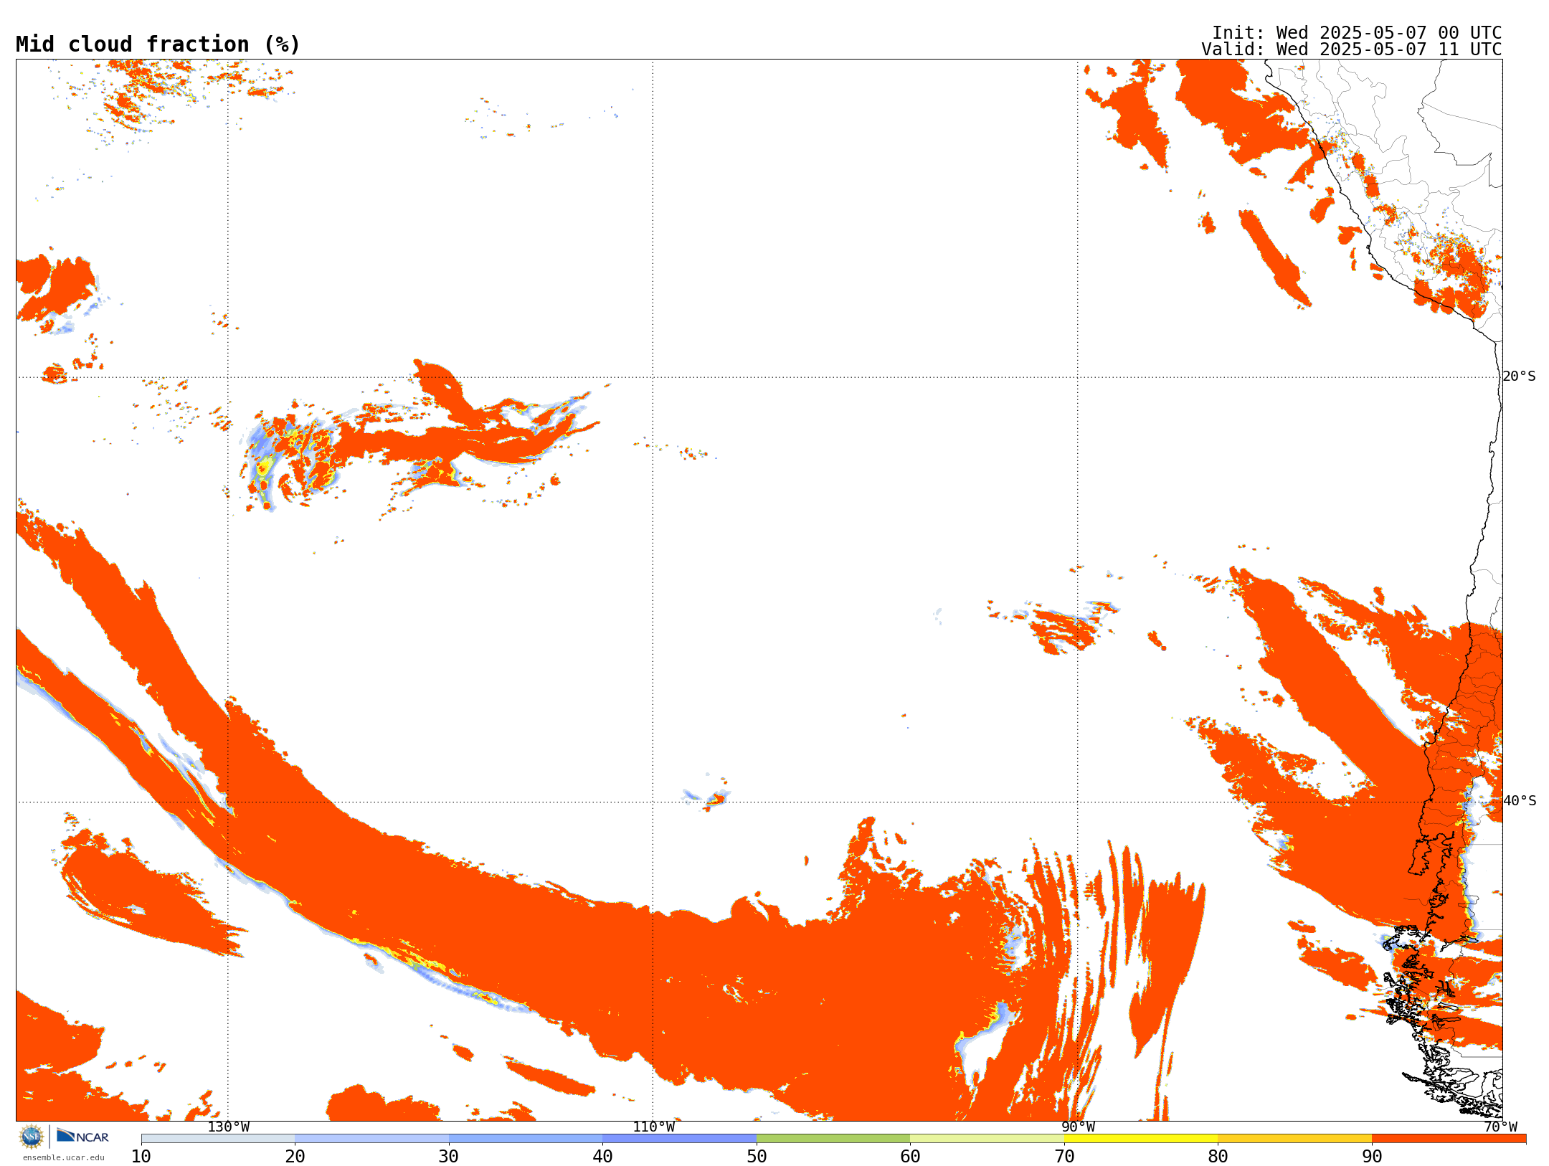
Task: Click the 20-30 light blue colorbar segment
Action: 371,1139
